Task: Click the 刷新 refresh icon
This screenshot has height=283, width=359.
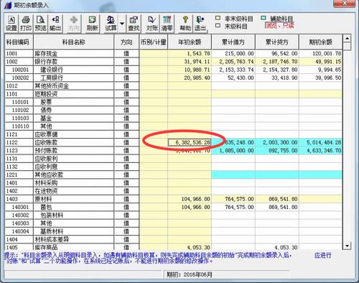Action: (92, 24)
